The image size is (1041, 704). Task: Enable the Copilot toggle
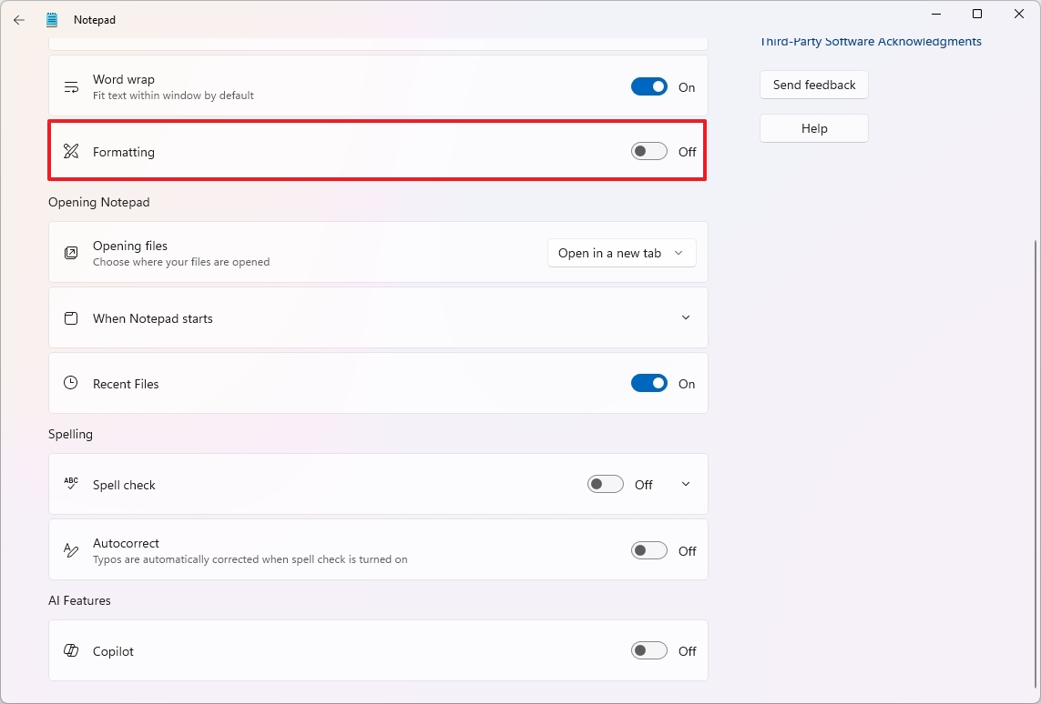click(x=648, y=650)
